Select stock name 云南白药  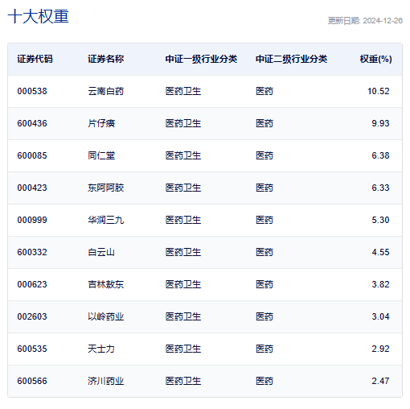click(x=106, y=91)
